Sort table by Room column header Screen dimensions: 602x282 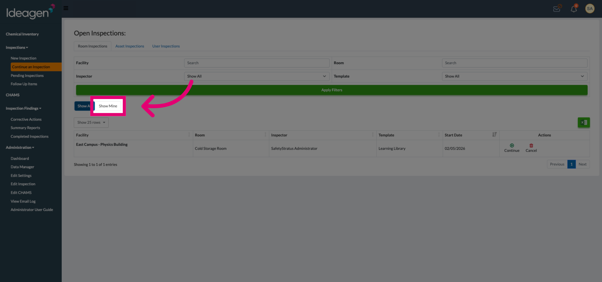(x=231, y=135)
